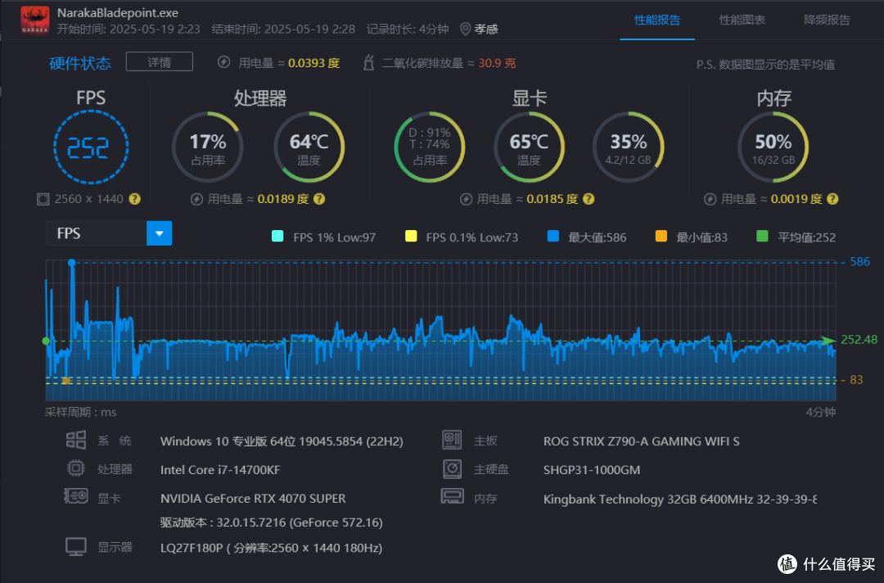Click the 586 maximum value label
The width and height of the screenshot is (884, 583).
coord(859,262)
